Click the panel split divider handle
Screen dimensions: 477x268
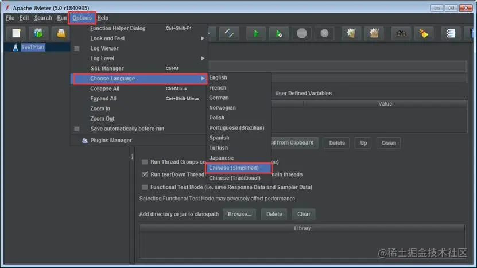point(133,157)
